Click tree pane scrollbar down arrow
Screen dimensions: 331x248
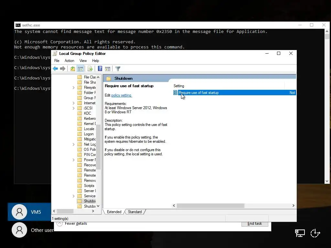click(98, 206)
